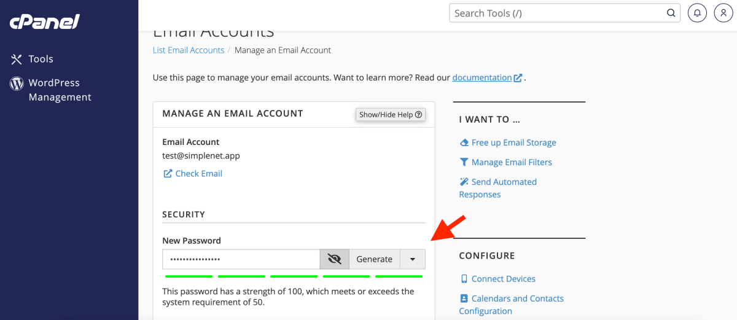
Task: Click the WordPress logo icon in sidebar
Action: (17, 84)
